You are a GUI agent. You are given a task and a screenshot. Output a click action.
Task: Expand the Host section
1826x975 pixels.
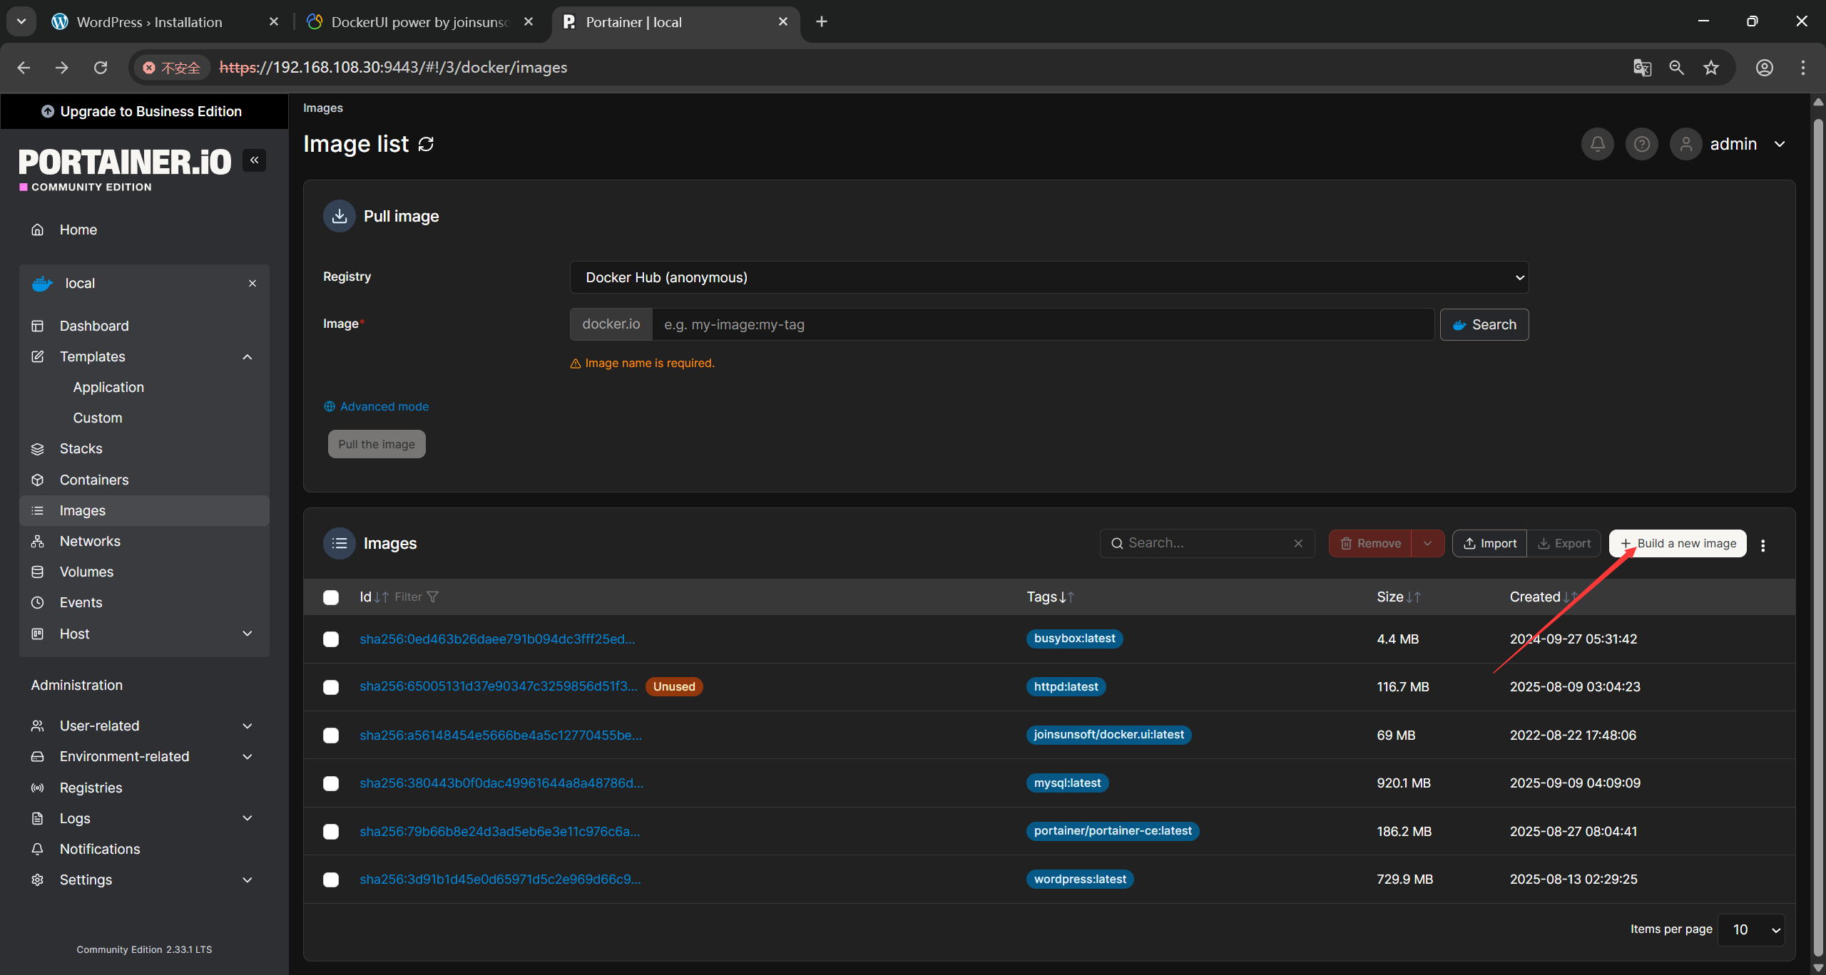[248, 634]
